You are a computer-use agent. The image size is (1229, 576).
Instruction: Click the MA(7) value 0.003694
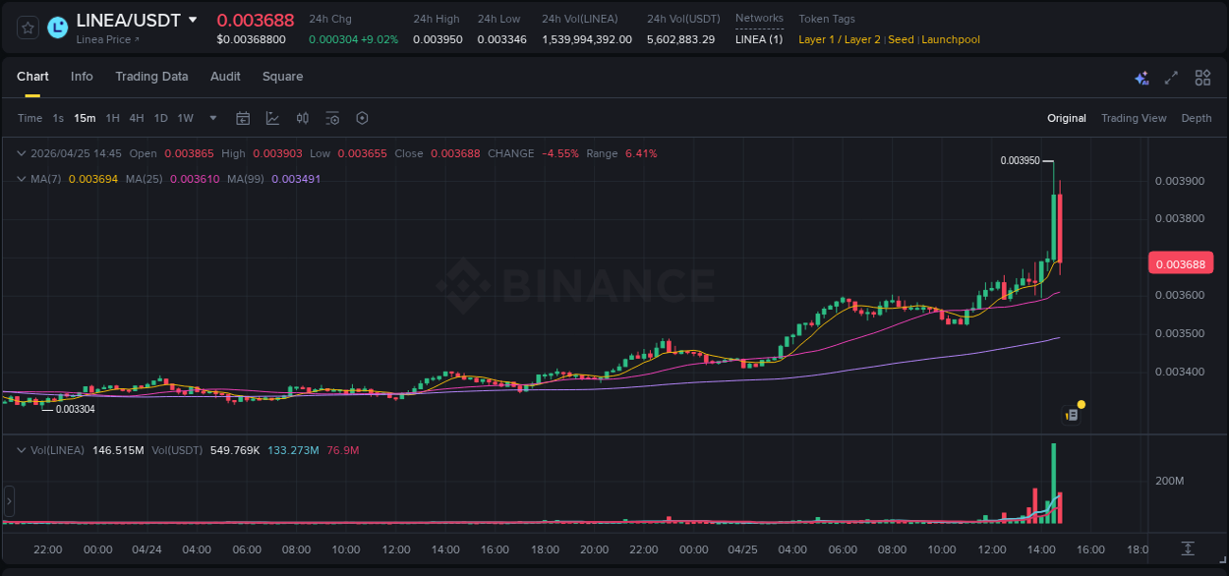click(92, 179)
